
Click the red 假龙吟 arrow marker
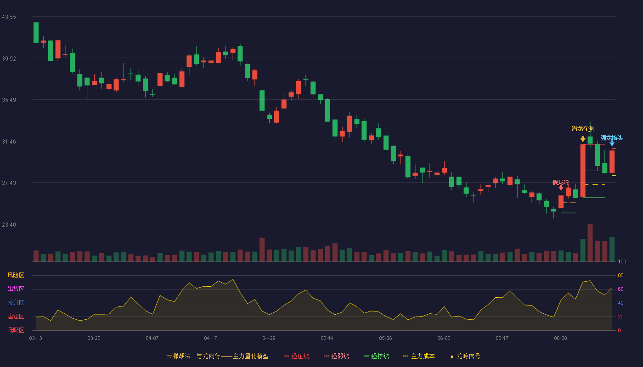point(561,188)
